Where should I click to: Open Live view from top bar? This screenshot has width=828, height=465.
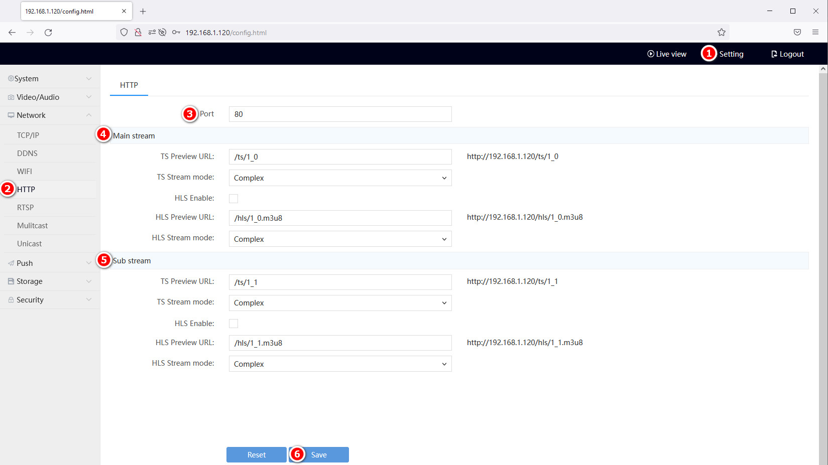click(x=666, y=54)
